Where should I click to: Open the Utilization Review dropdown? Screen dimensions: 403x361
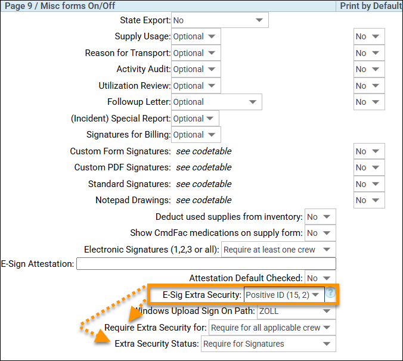196,86
